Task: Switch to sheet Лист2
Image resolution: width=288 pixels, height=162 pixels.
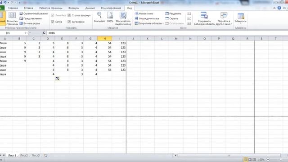Action: pos(24,155)
